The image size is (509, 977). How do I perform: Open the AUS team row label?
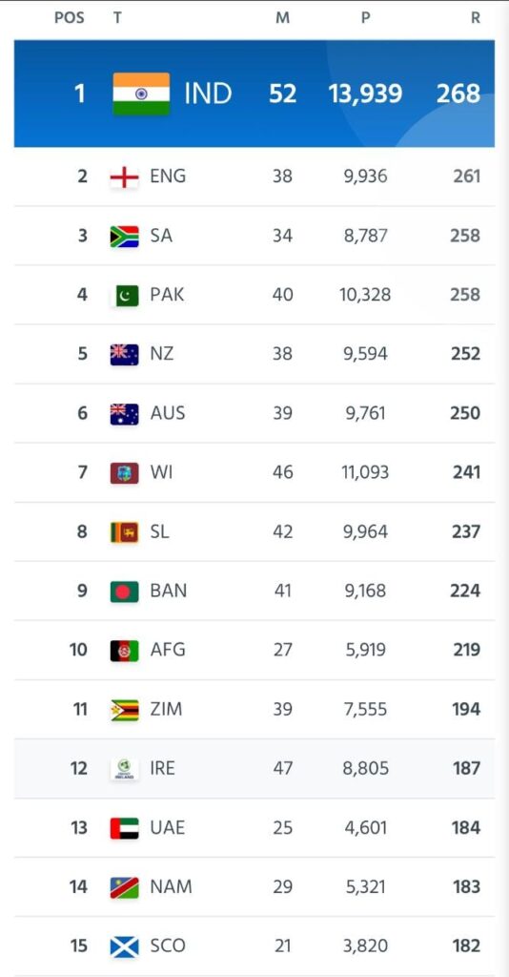click(168, 413)
